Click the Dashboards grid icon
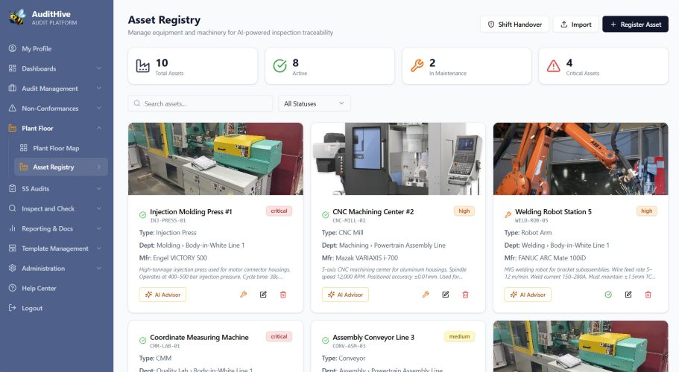 [13, 68]
